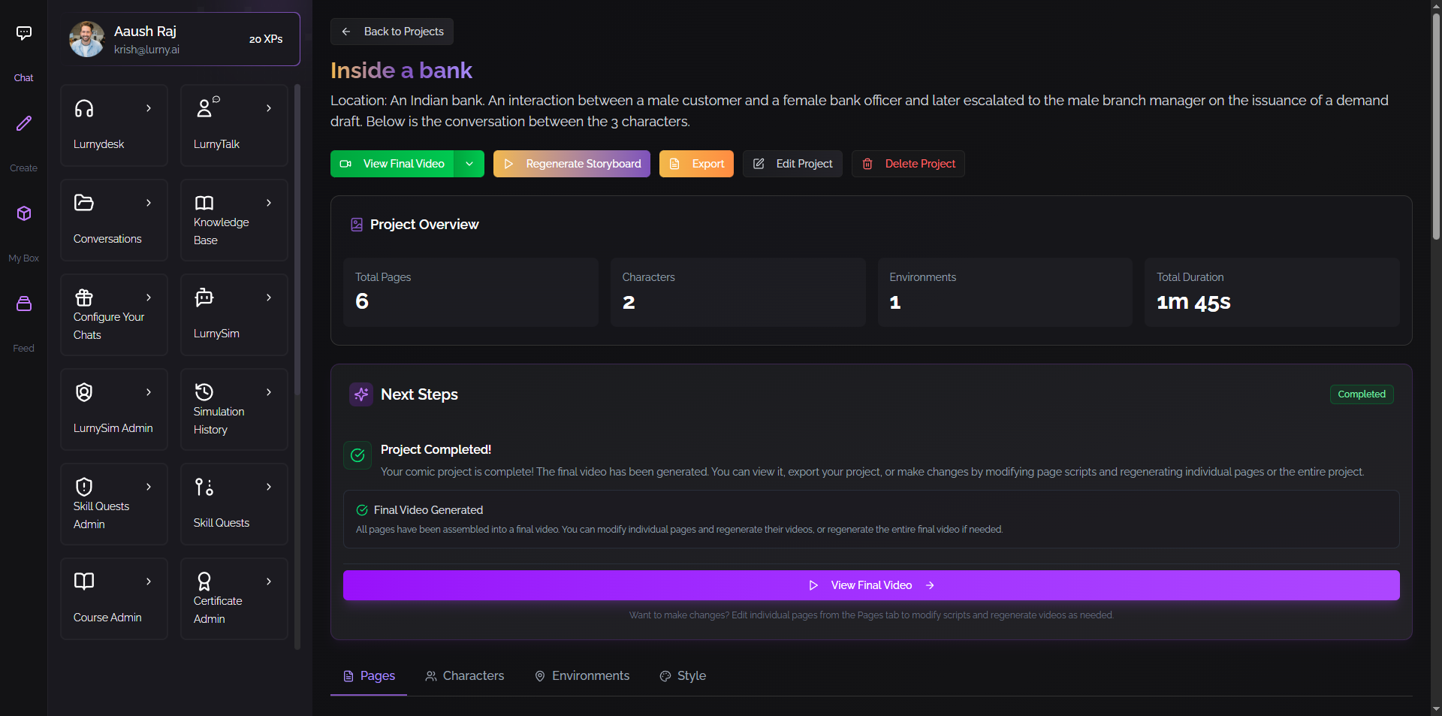Open the Feed icon in left rail
Screen dimensions: 1442x716
(x=24, y=304)
